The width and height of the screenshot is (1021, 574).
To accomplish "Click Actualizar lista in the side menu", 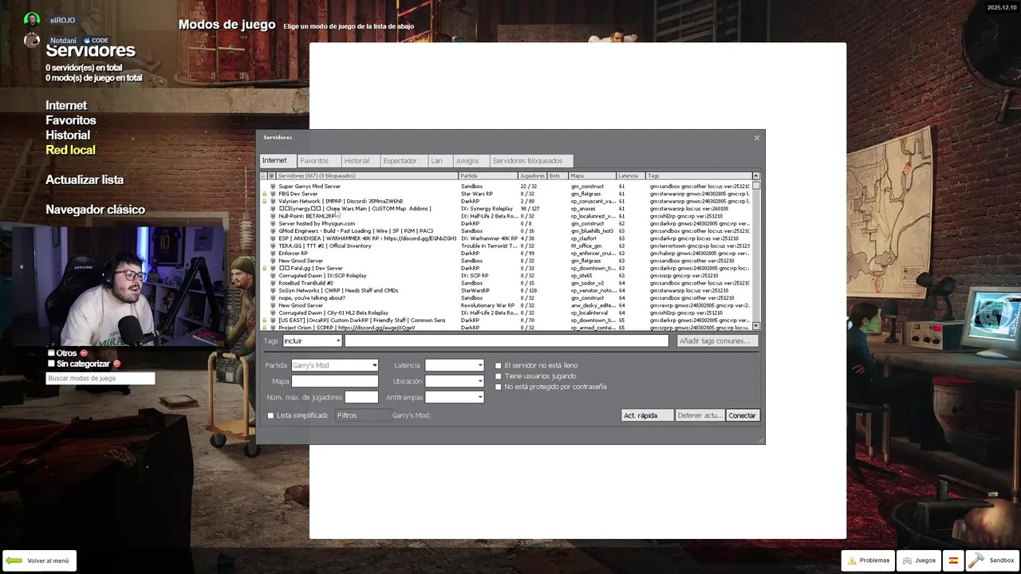I will tap(85, 180).
